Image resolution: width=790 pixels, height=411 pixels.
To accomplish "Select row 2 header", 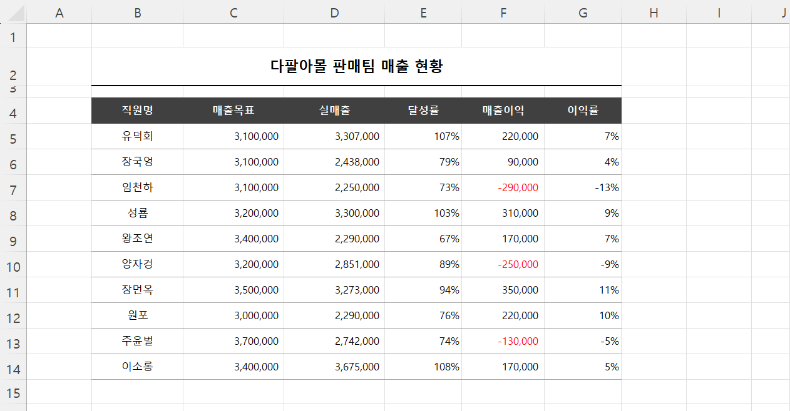I will point(13,66).
